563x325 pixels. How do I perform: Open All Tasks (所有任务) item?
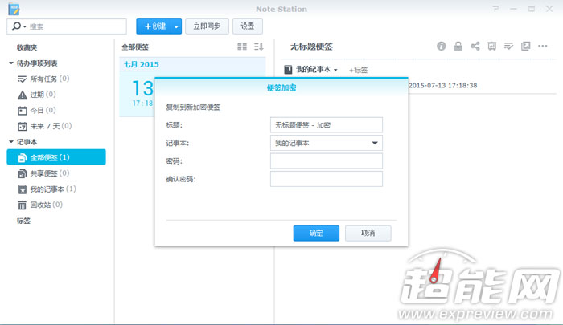[x=43, y=79]
